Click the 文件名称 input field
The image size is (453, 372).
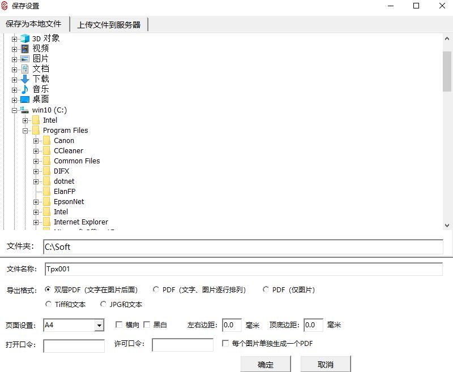(243, 269)
